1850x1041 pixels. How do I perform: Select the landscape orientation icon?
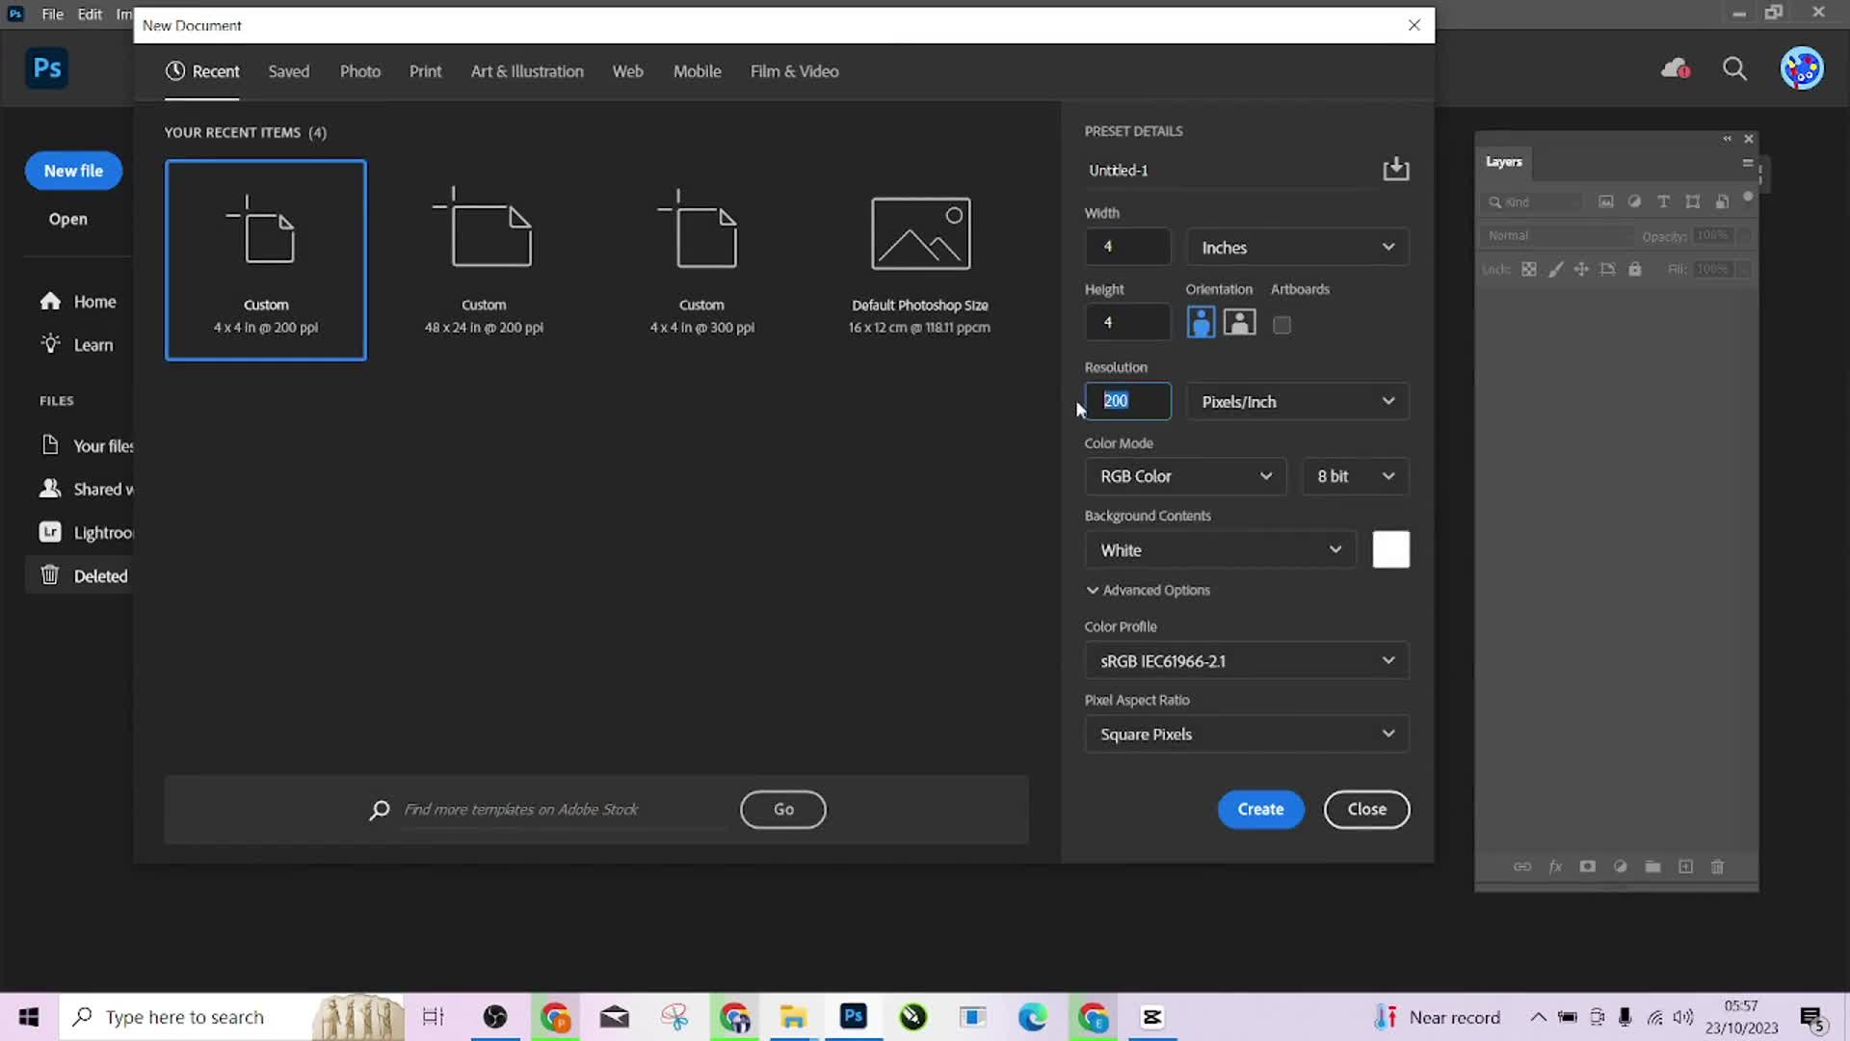1239,322
